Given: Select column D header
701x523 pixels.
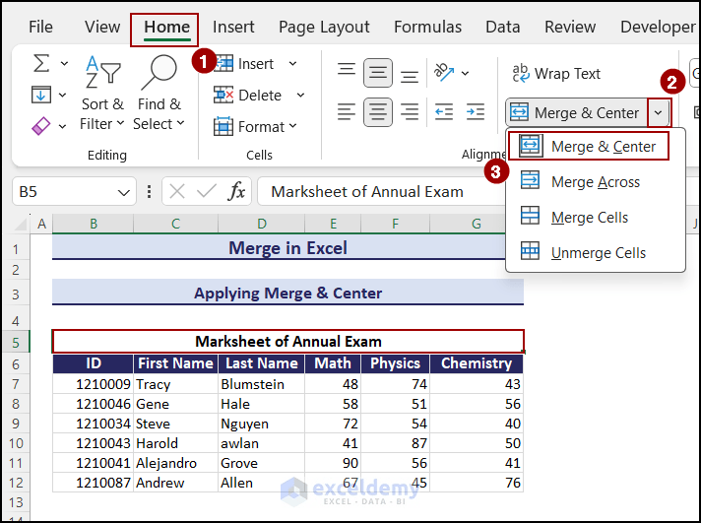Looking at the screenshot, I should [x=262, y=224].
